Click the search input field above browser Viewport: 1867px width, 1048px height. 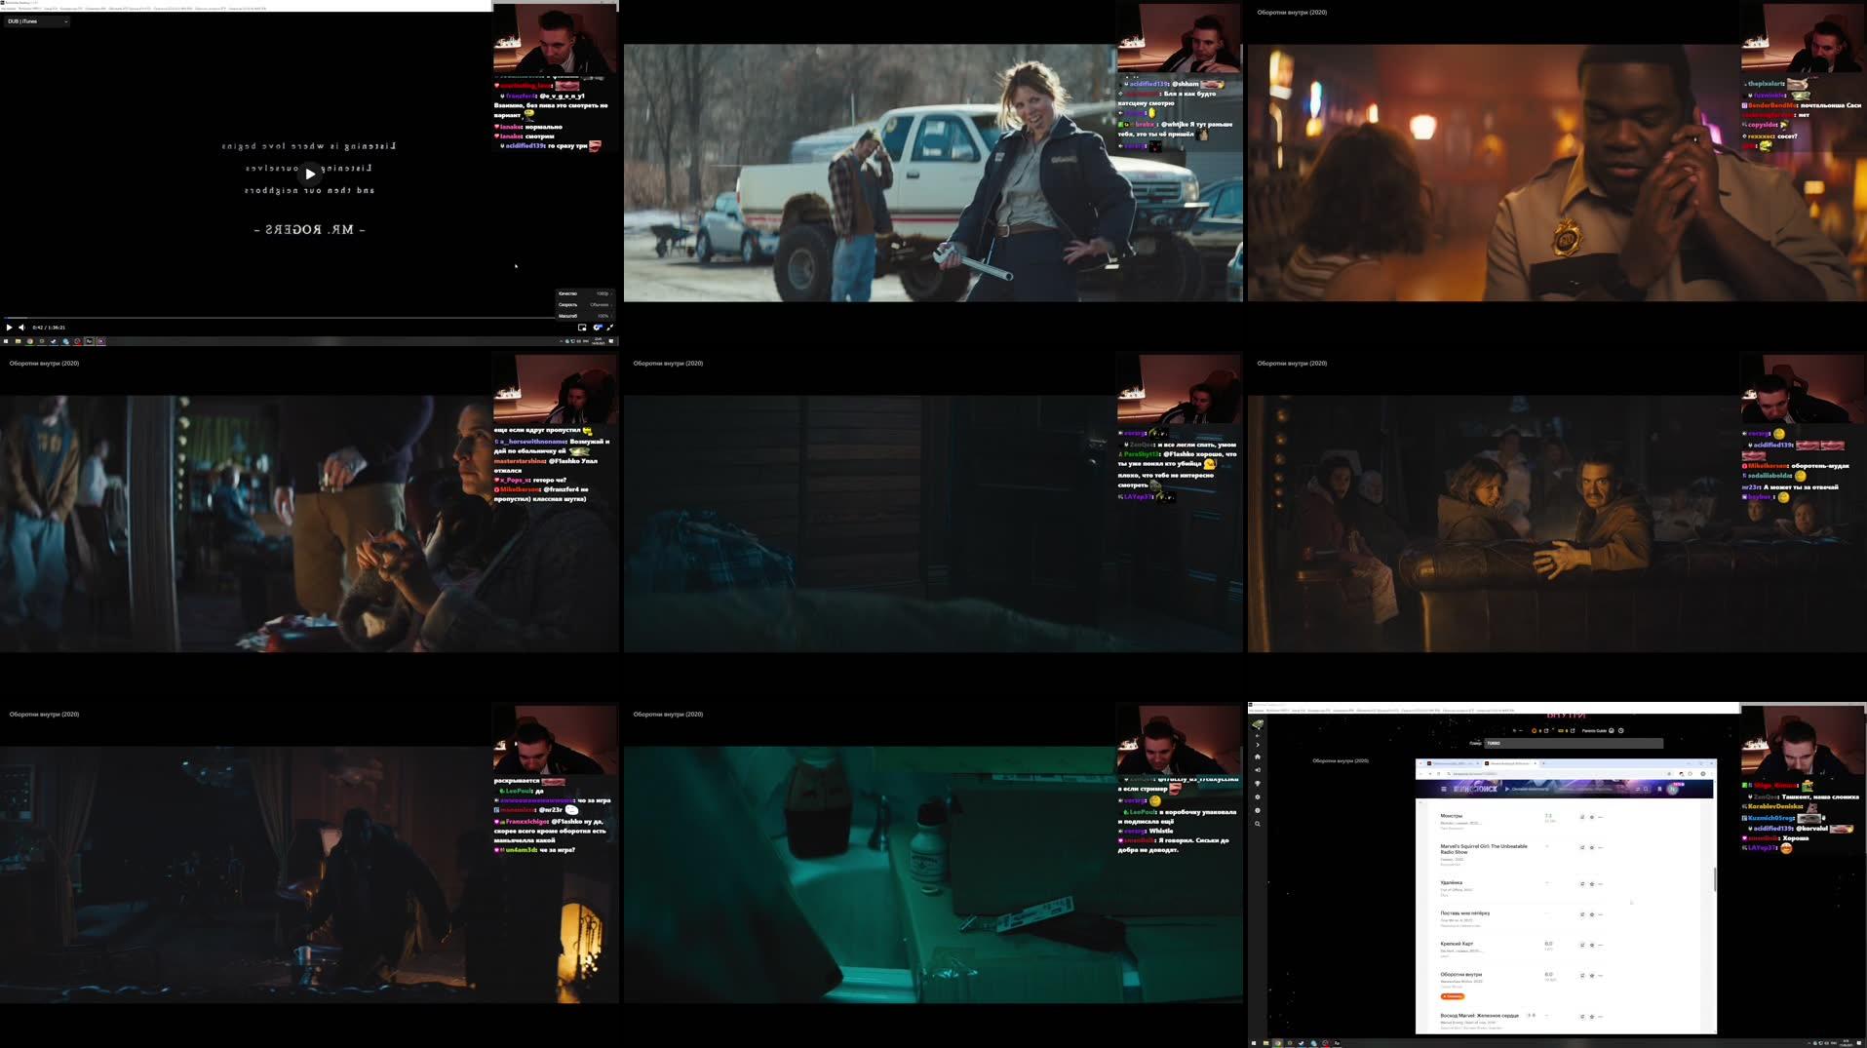coord(1573,743)
